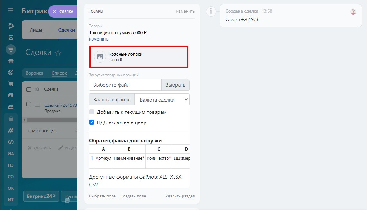The image size is (367, 210).
Task: Switch to the Сделки tab
Action: [x=67, y=30]
